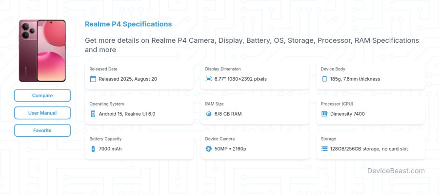The image size is (439, 195).
Task: Click the Get more details description paragraph
Action: point(252,45)
